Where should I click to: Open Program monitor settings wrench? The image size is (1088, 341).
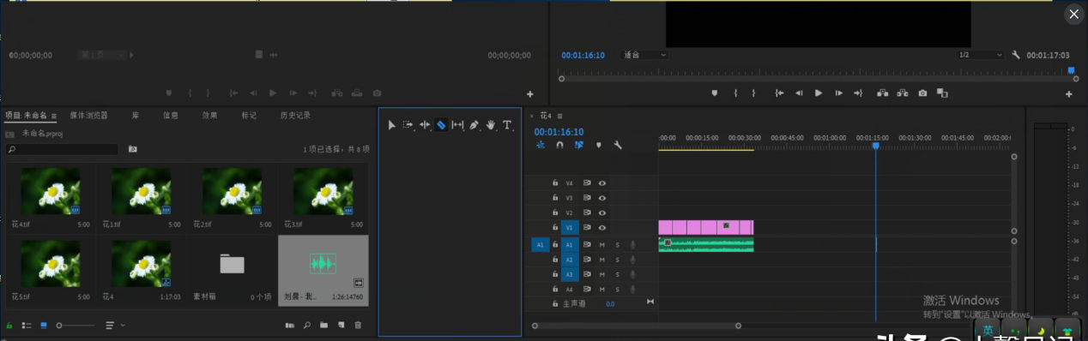coord(1016,55)
